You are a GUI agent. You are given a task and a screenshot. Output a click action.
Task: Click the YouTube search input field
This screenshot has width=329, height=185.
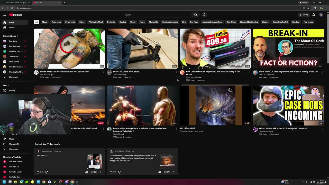point(157,15)
